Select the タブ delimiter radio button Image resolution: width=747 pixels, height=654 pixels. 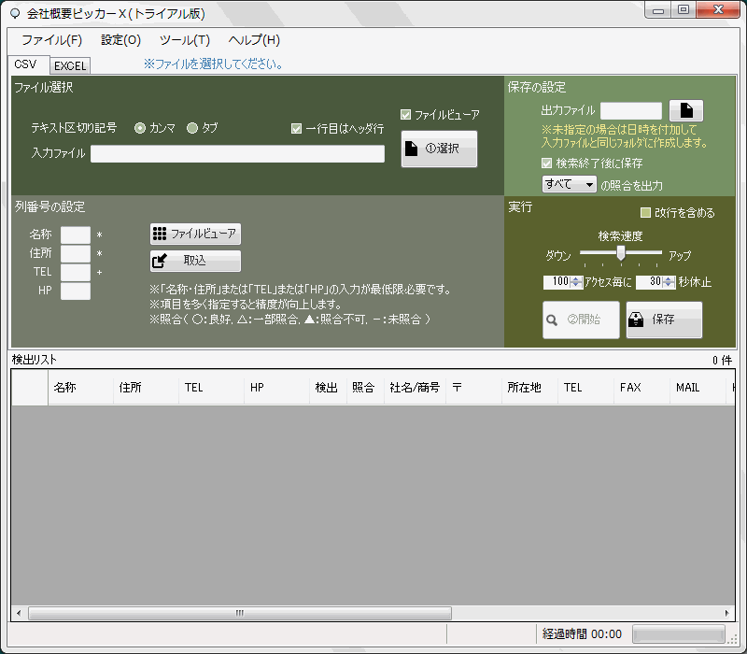point(192,128)
